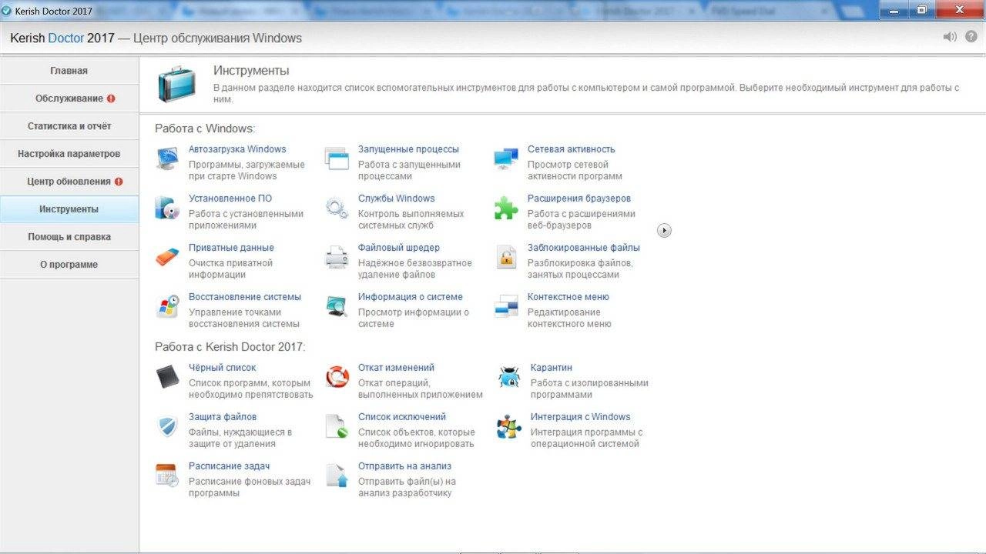This screenshot has height=554, width=986.
Task: Click the Список исключений document icon
Action: click(x=337, y=426)
